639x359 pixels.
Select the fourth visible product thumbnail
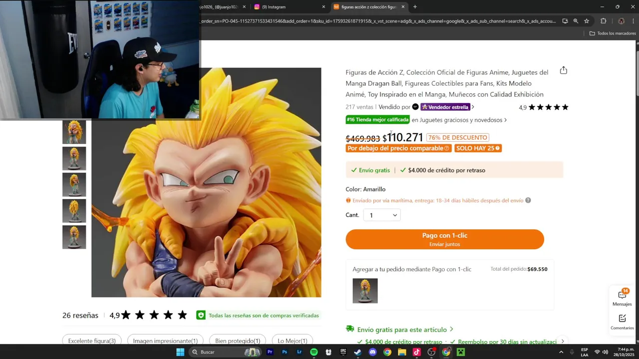tap(74, 211)
